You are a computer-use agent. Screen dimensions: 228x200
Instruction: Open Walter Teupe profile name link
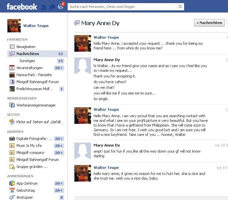coord(36,26)
